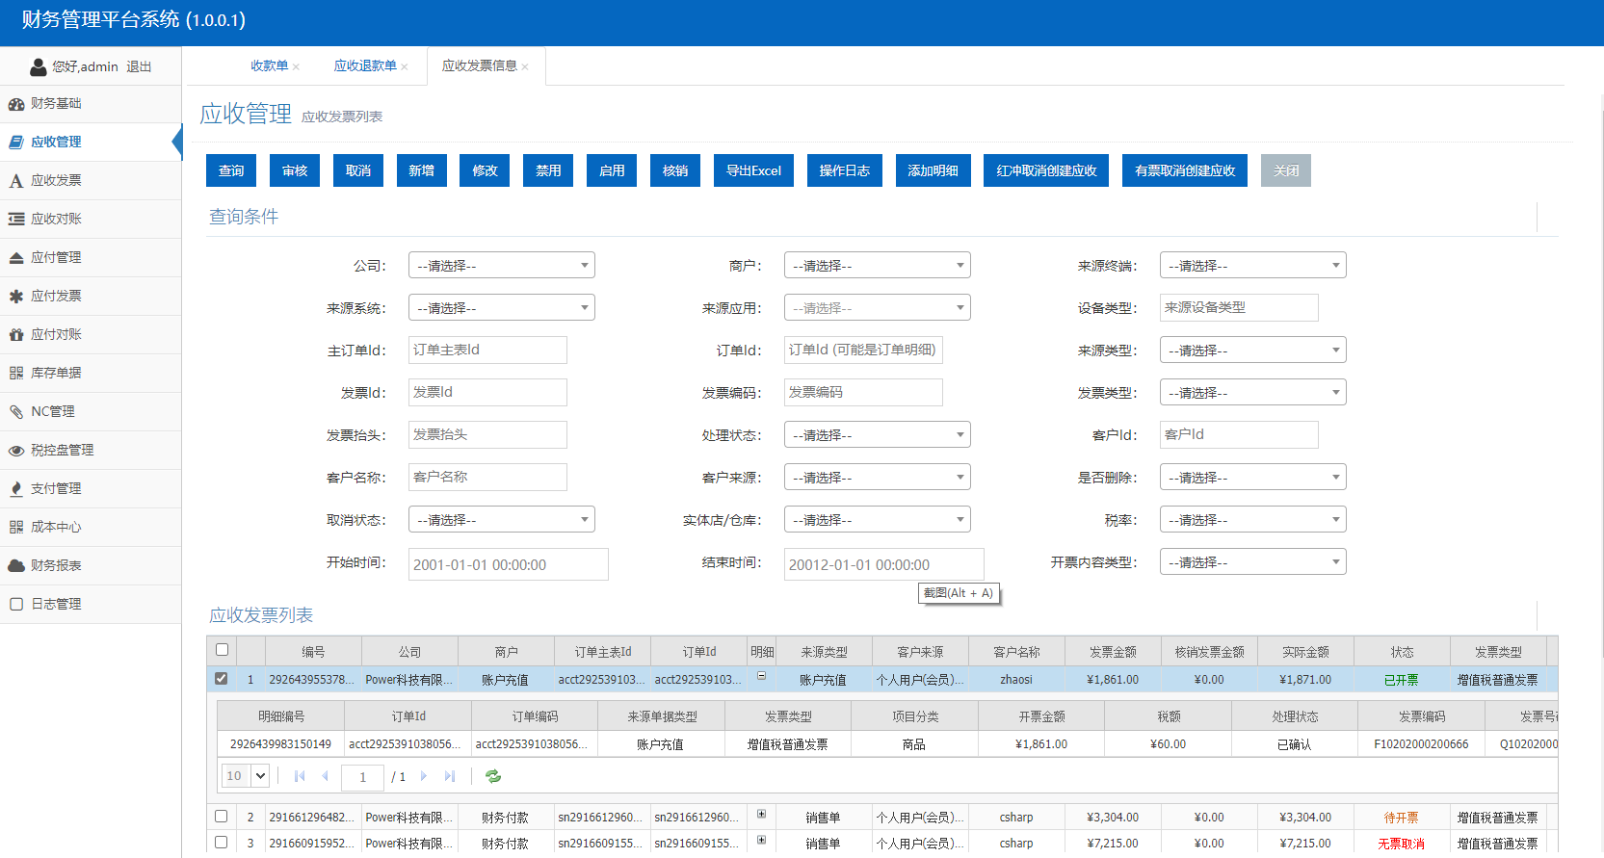The image size is (1604, 858).
Task: Switch to the 收款单 tab
Action: pyautogui.click(x=269, y=66)
